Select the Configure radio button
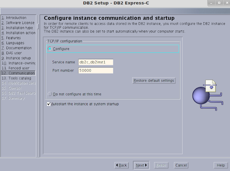Screen dimensions: 230x171 point(50,49)
